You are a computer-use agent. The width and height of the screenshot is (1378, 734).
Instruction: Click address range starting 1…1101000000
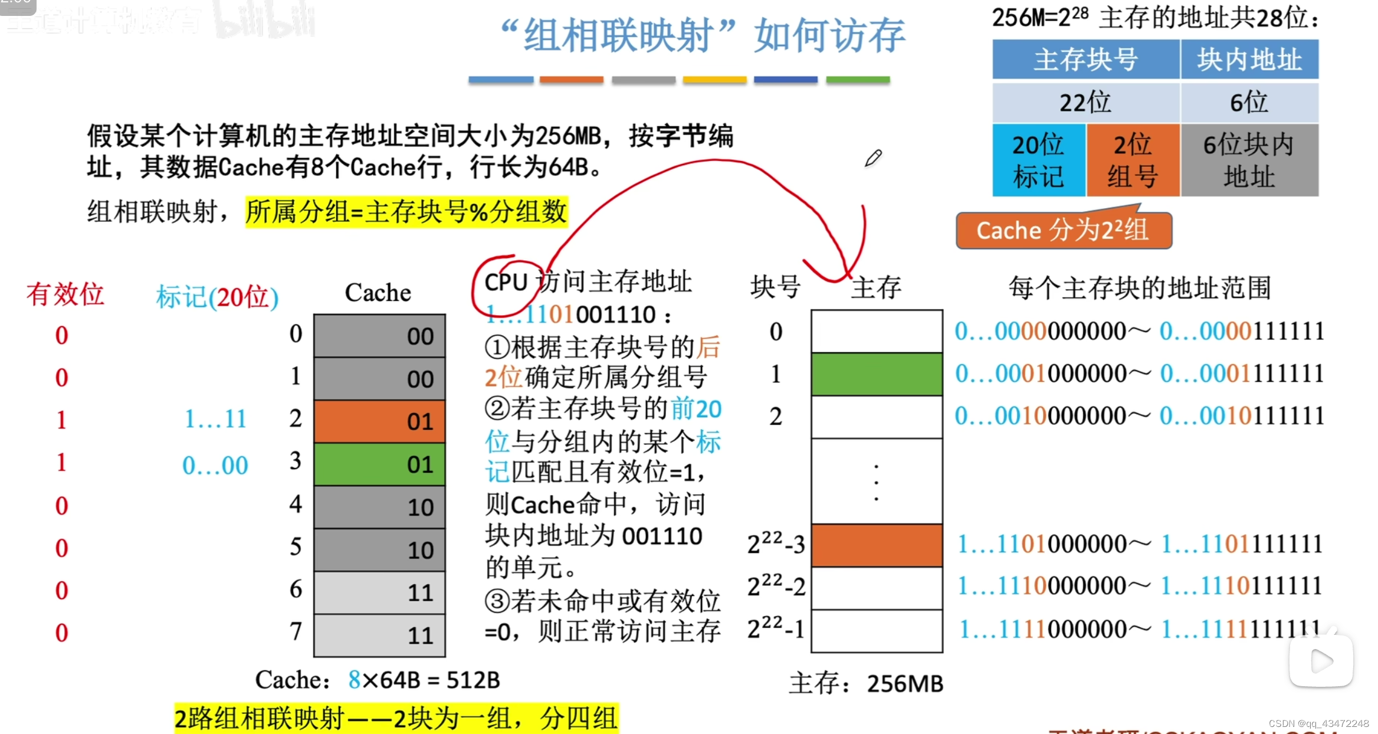tap(1140, 543)
